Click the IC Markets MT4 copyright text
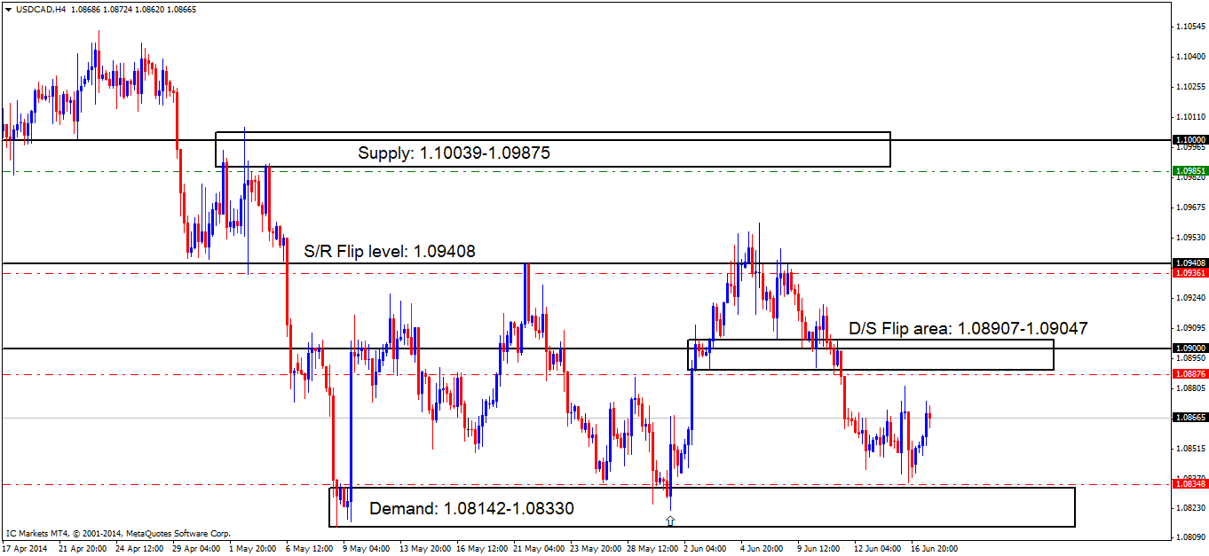Image resolution: width=1209 pixels, height=556 pixels. point(118,534)
